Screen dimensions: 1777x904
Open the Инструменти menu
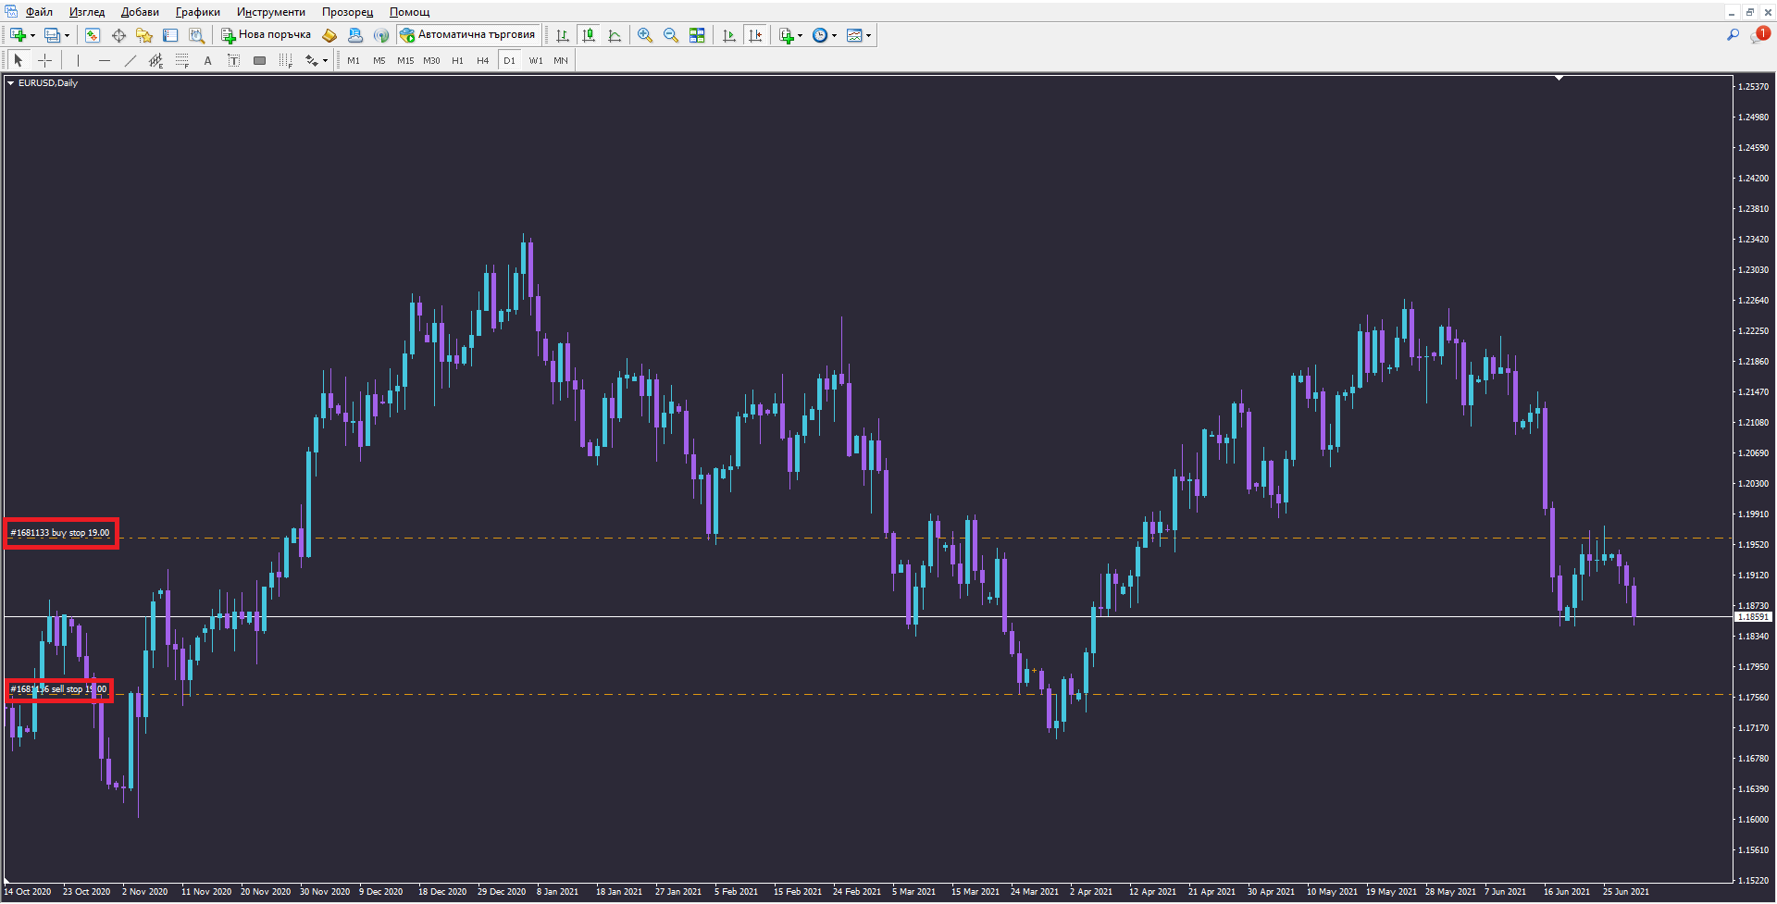click(x=270, y=12)
